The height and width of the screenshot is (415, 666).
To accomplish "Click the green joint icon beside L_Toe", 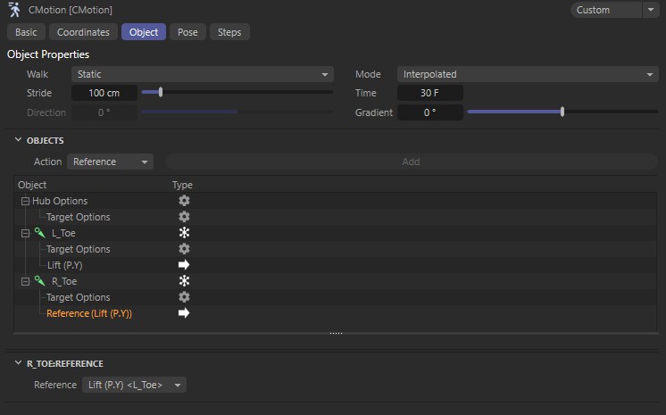I will point(40,233).
